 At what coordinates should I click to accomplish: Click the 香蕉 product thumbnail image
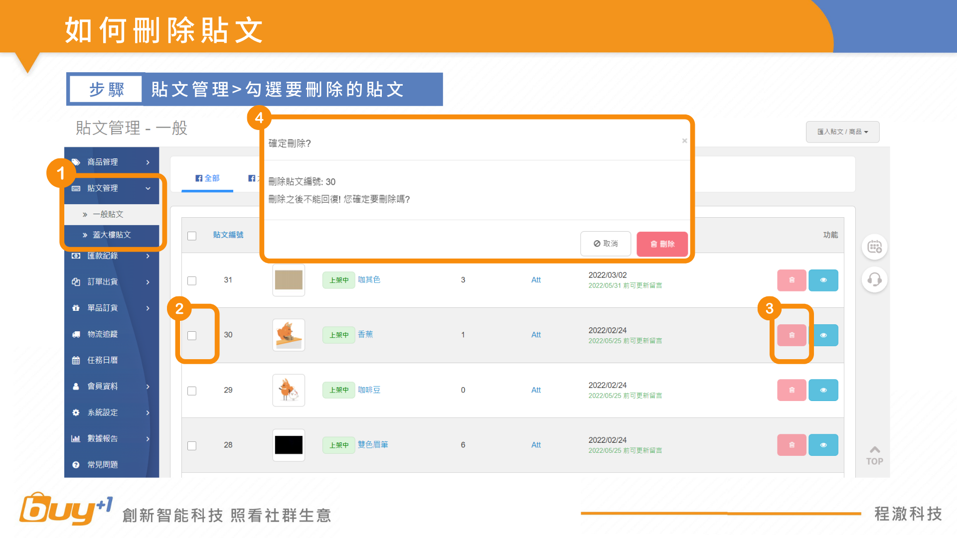(x=289, y=335)
